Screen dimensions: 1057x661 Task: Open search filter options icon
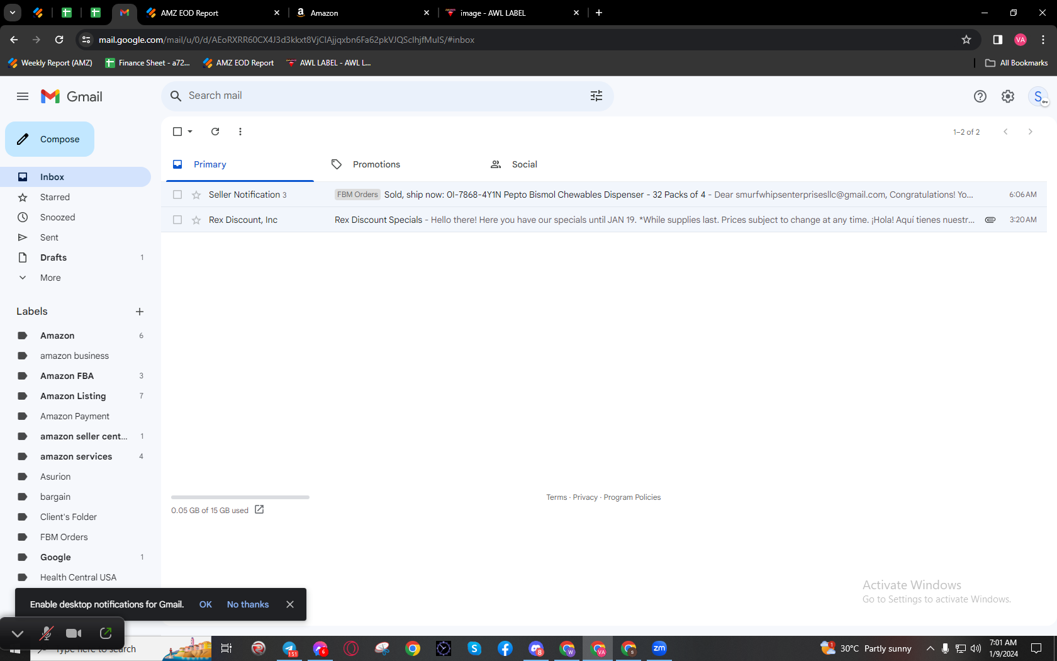tap(596, 96)
